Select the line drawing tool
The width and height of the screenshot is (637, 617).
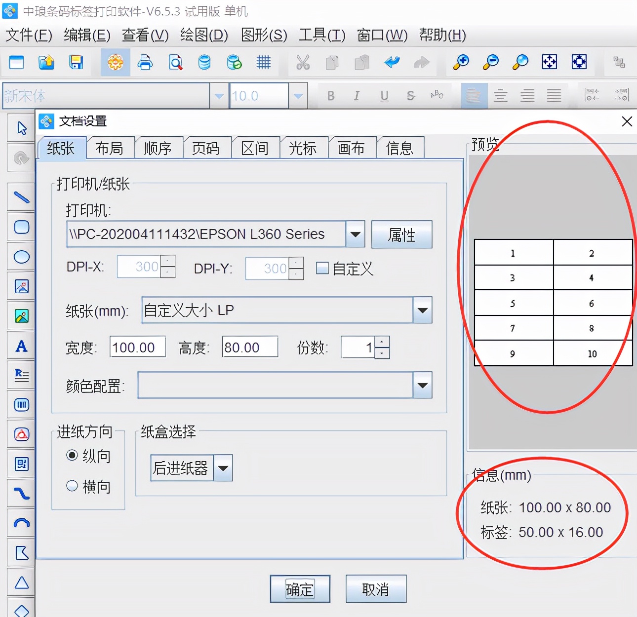[21, 197]
